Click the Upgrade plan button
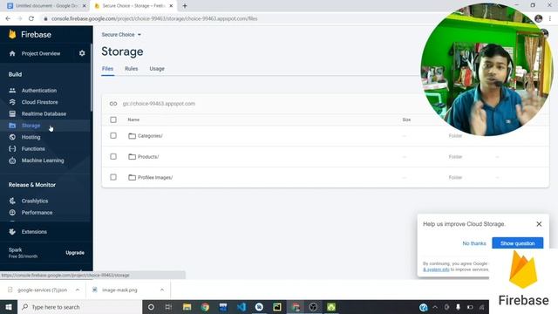This screenshot has width=558, height=314. point(75,253)
